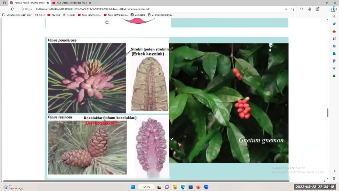Click the '(Erkek kozalak)' label

[x=148, y=54]
